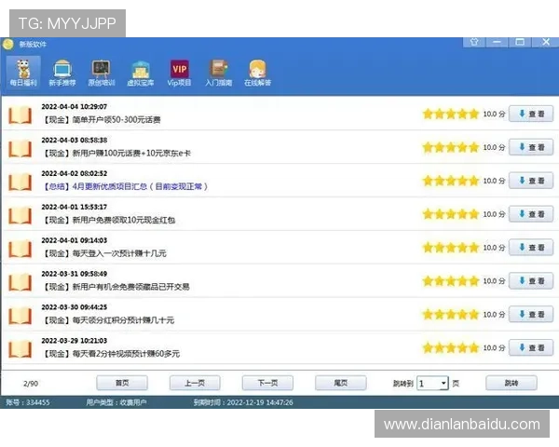Select entry 简单开户领50-300元话费

(102, 120)
